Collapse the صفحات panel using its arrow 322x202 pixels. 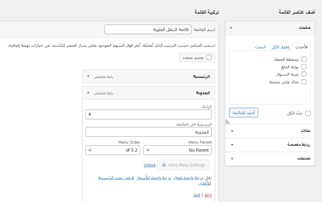pyautogui.click(x=231, y=28)
